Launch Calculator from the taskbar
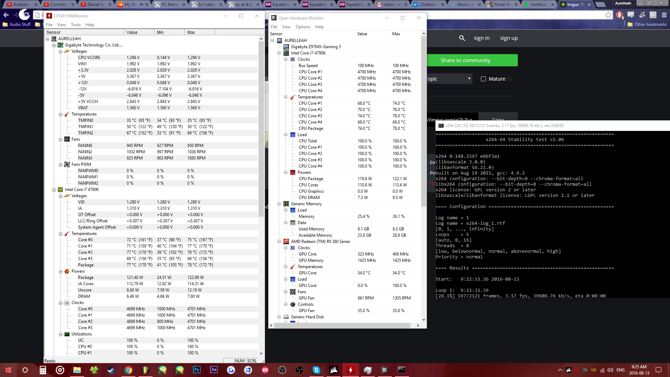Viewport: 670px width, 377px height. tap(43, 370)
